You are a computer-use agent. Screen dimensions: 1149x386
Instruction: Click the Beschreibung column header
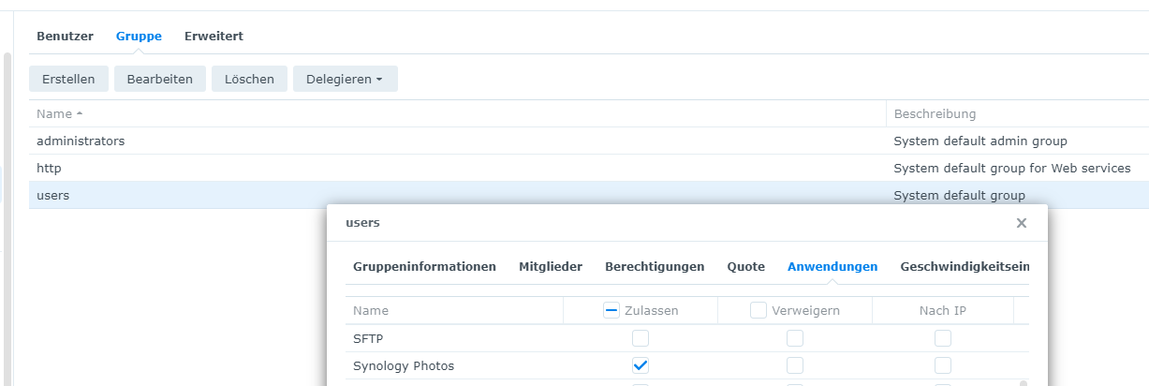click(x=935, y=113)
